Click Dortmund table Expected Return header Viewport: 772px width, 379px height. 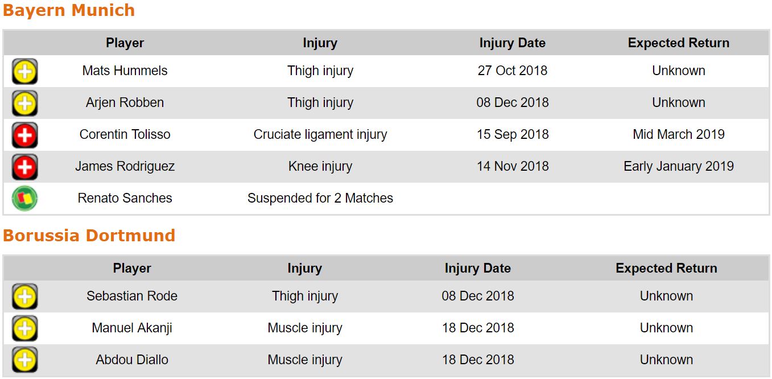(x=666, y=268)
